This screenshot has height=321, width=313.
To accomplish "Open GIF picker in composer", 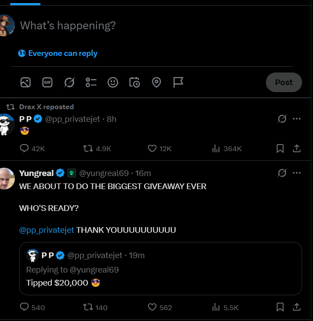I will coord(47,83).
